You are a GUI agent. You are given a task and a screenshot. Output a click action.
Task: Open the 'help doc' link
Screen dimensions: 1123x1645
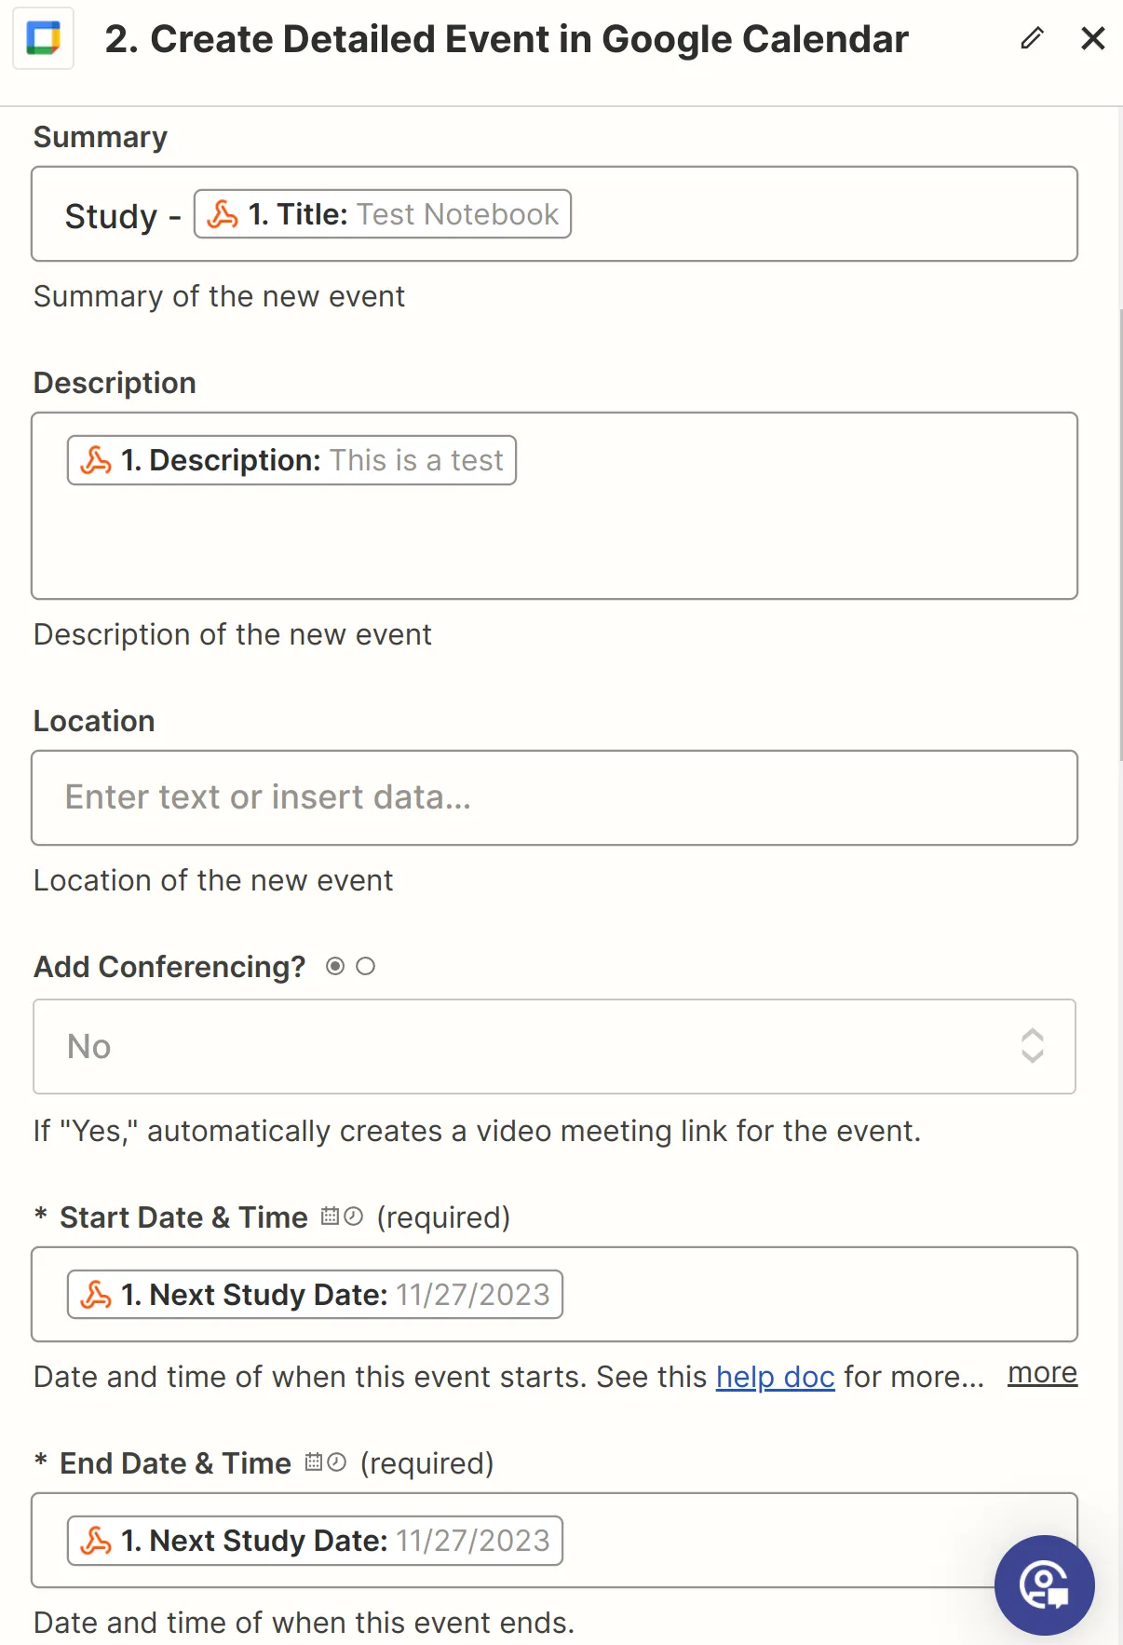pyautogui.click(x=775, y=1377)
